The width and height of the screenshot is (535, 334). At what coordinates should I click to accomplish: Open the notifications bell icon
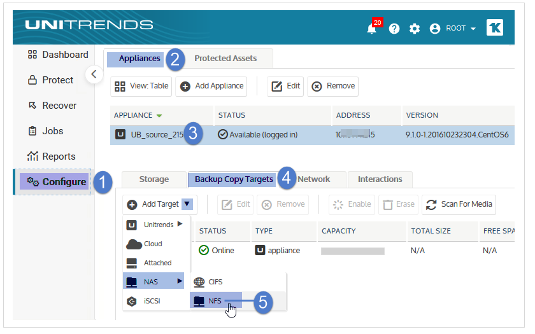tap(371, 29)
